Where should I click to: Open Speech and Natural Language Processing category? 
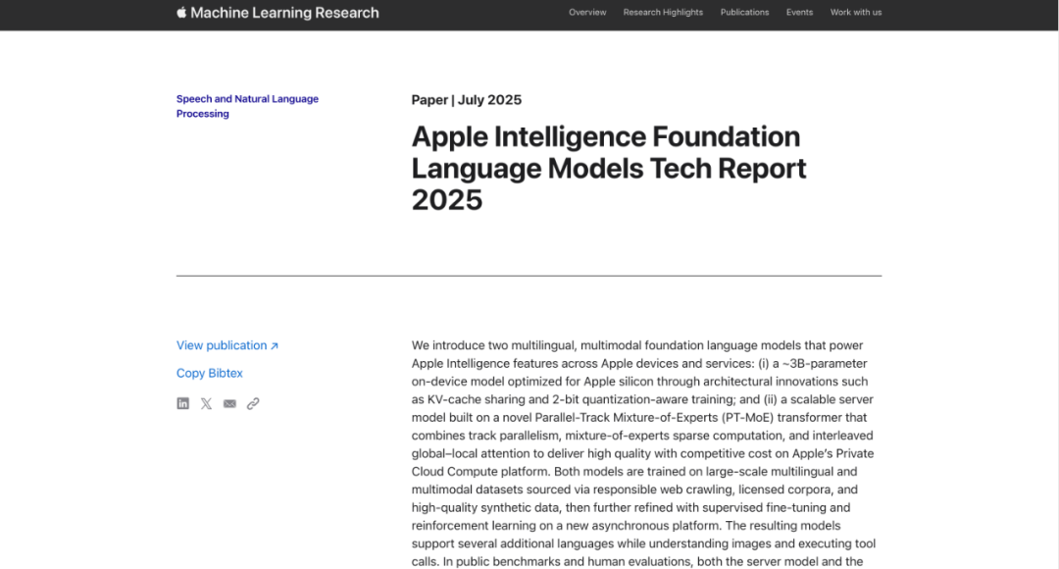pos(247,106)
